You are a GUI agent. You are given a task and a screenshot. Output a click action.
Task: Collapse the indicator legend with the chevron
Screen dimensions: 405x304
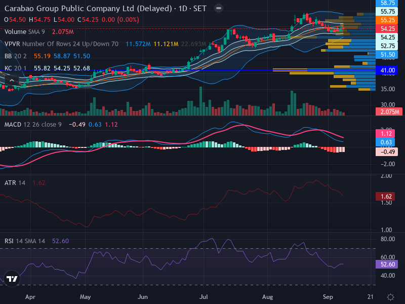click(12, 81)
